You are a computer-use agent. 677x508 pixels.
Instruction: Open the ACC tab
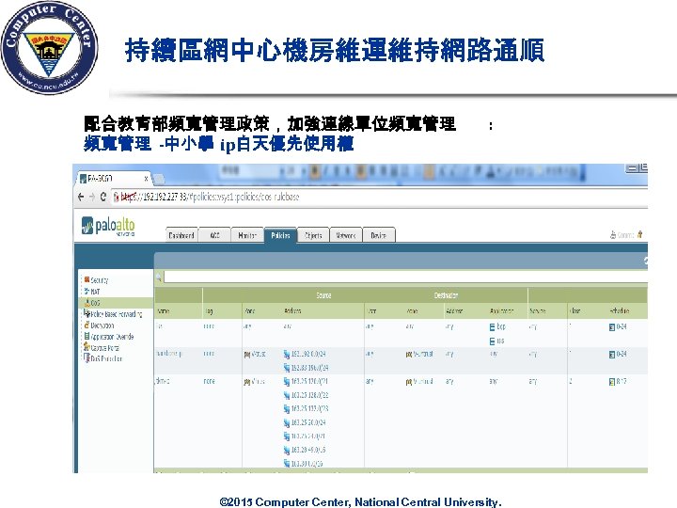tap(214, 235)
